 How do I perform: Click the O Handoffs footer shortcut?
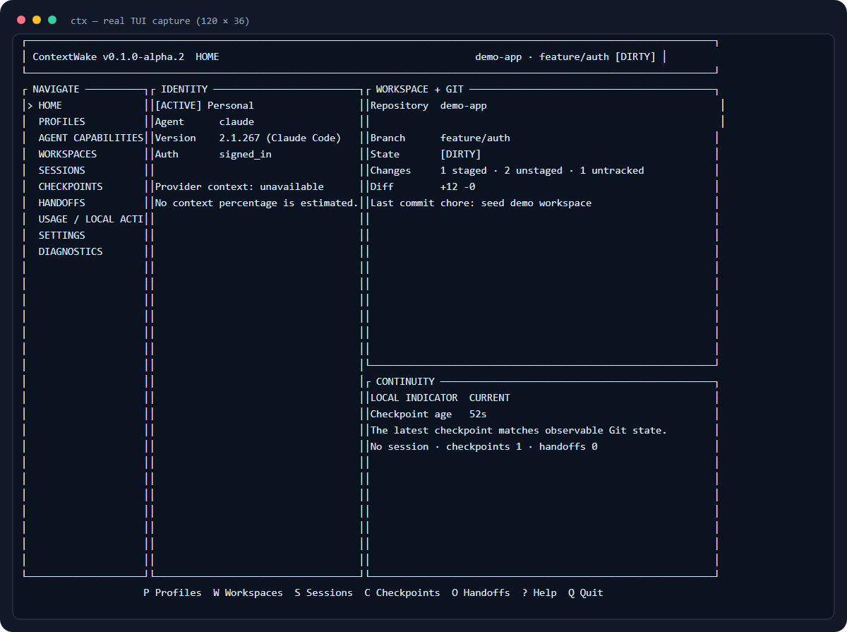point(481,592)
